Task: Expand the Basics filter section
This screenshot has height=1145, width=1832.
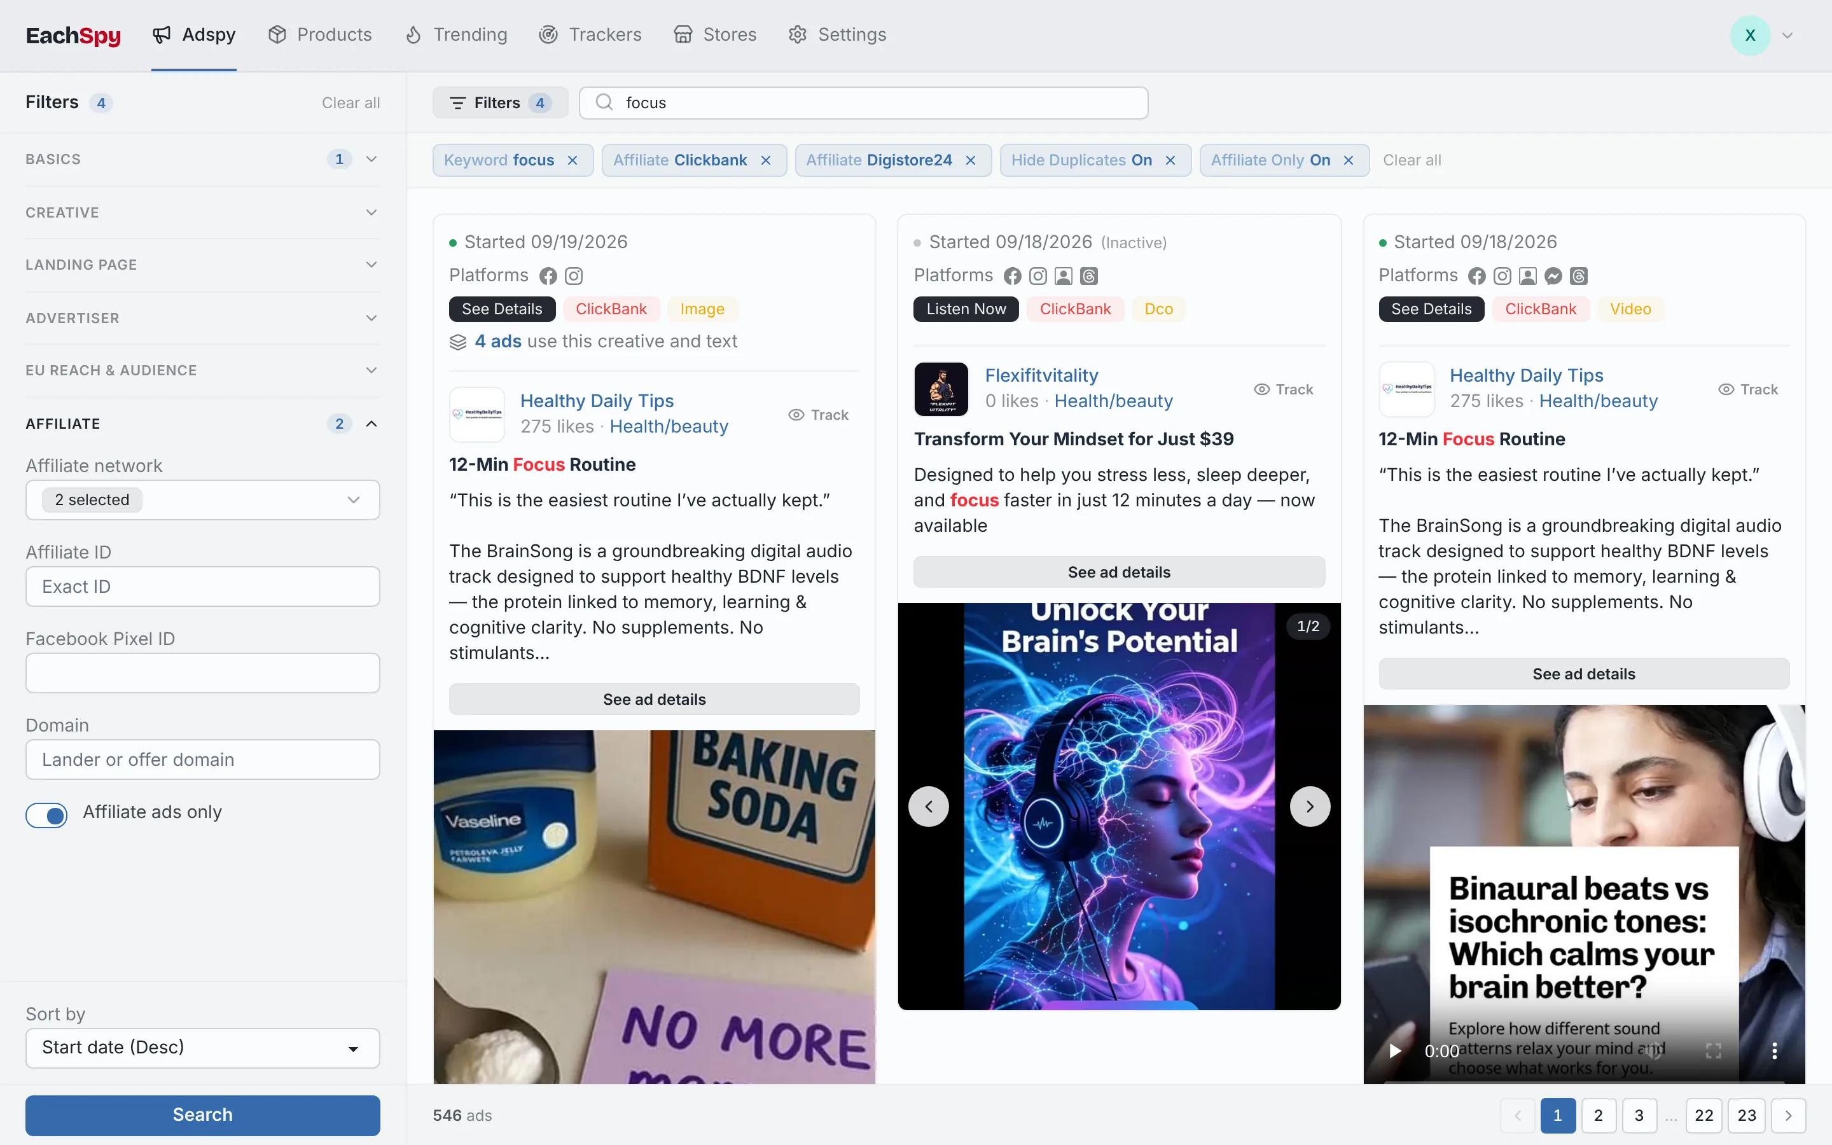Action: click(x=202, y=159)
